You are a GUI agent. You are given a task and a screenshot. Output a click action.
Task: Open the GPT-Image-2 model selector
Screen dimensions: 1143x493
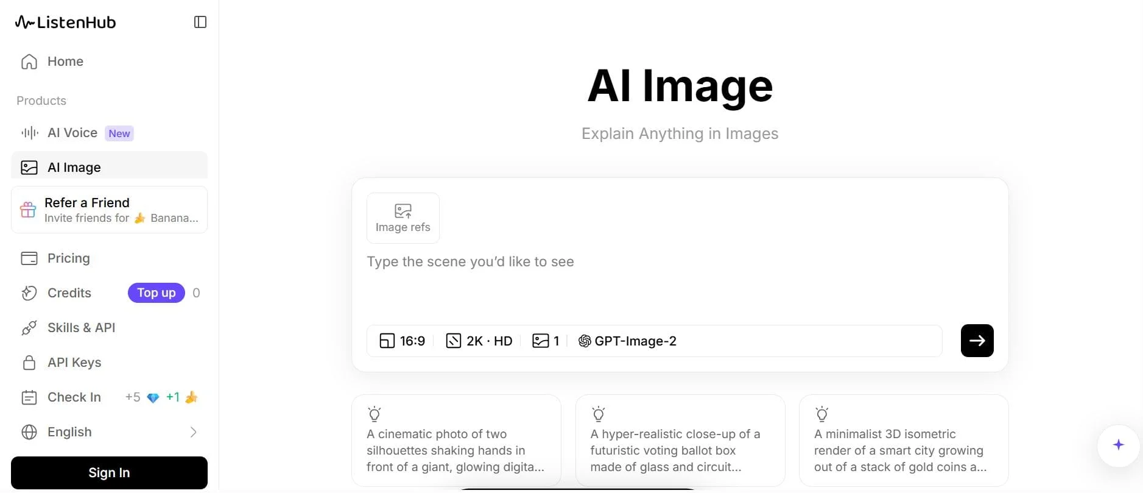click(x=627, y=341)
